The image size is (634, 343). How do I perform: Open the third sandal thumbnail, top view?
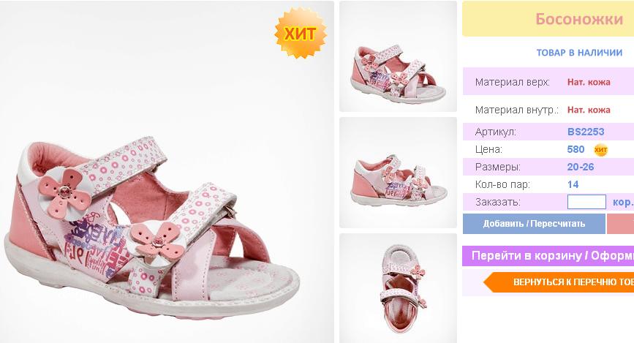click(x=399, y=288)
